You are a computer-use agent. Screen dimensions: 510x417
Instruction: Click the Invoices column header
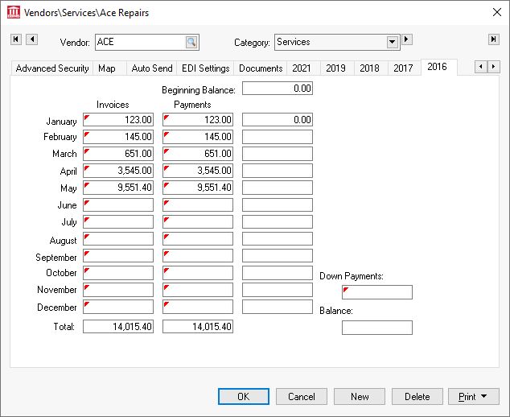point(113,105)
